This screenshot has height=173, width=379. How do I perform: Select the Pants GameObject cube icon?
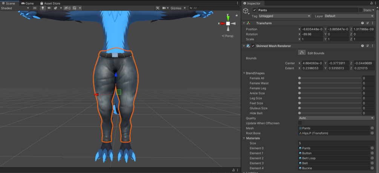(x=246, y=11)
